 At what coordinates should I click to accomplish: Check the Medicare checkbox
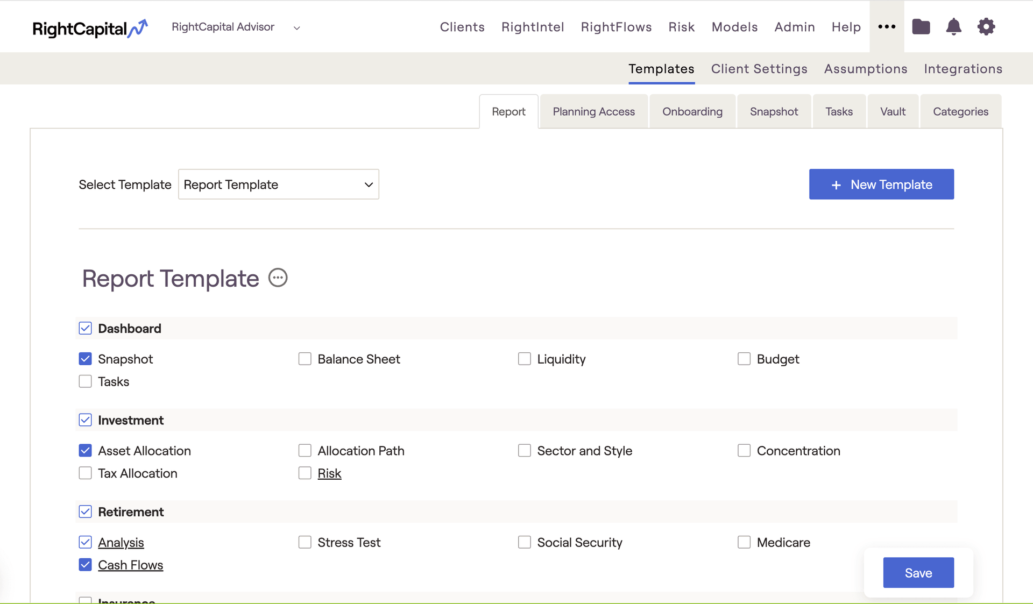(x=744, y=542)
